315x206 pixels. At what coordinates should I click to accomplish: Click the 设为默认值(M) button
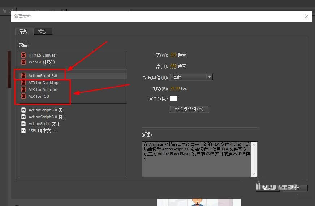pos(189,109)
